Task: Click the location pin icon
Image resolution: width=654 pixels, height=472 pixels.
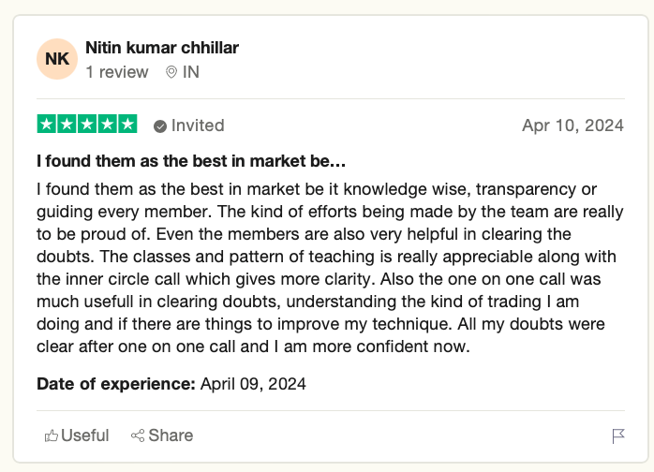Action: coord(171,72)
